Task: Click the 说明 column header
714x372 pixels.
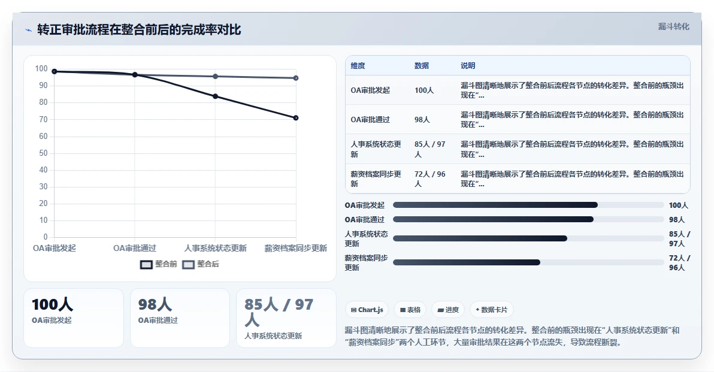Action: (x=468, y=65)
